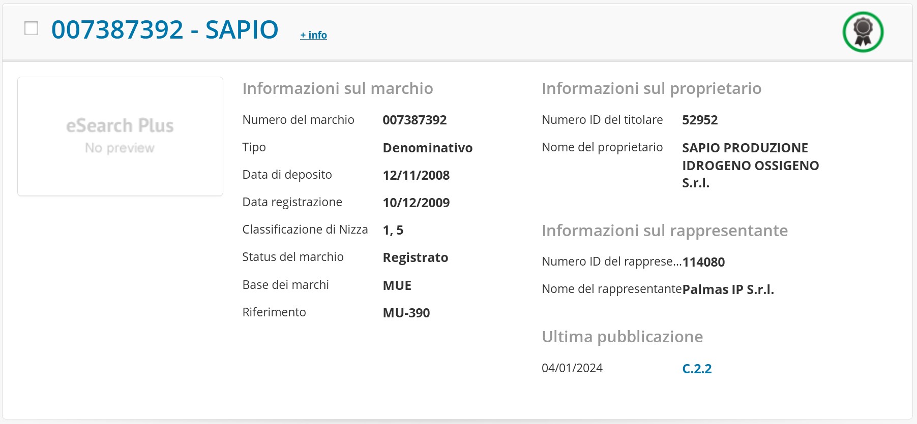Click the Status del marchio label

(293, 257)
